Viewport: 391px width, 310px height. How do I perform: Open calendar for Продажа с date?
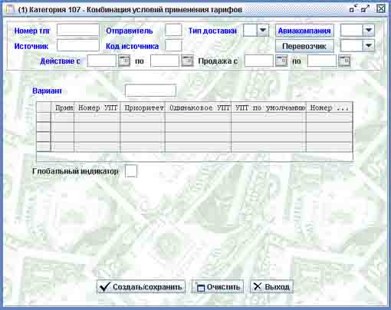coord(281,61)
